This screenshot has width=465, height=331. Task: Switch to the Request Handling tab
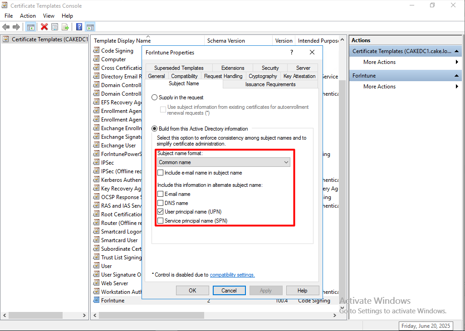[x=223, y=76]
